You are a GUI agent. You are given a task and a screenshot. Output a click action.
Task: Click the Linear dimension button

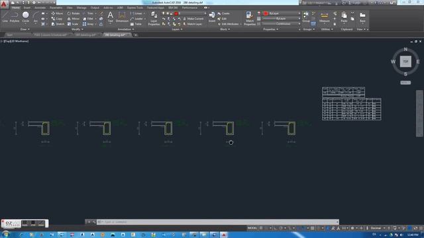pos(136,13)
